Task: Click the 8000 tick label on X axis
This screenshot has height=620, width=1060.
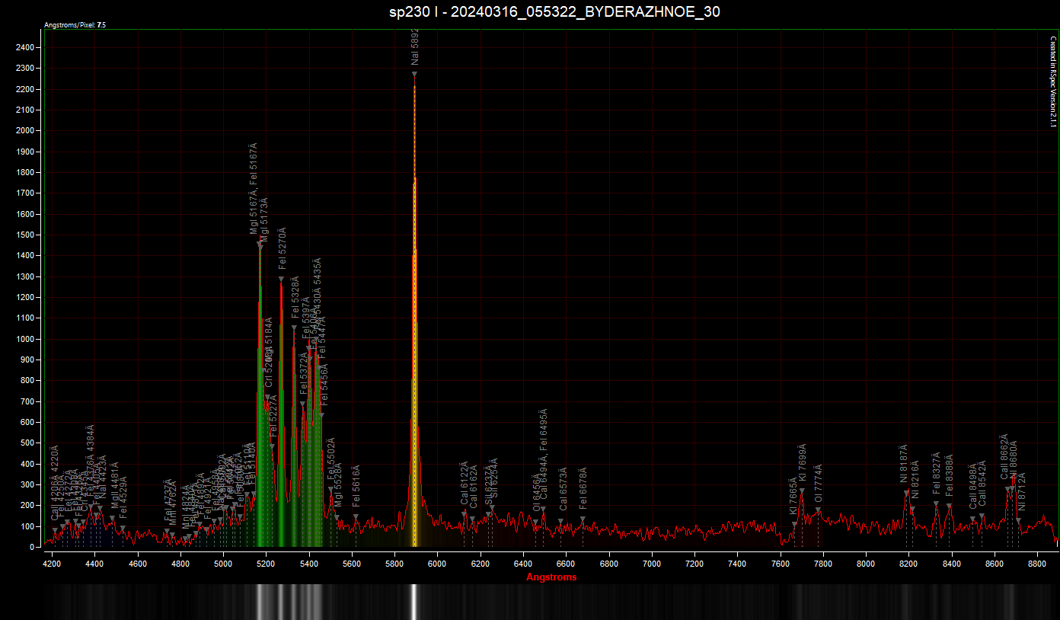Action: click(866, 564)
